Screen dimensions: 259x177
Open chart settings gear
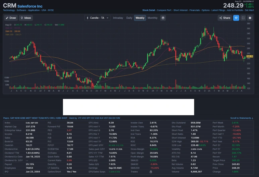(x=250, y=18)
